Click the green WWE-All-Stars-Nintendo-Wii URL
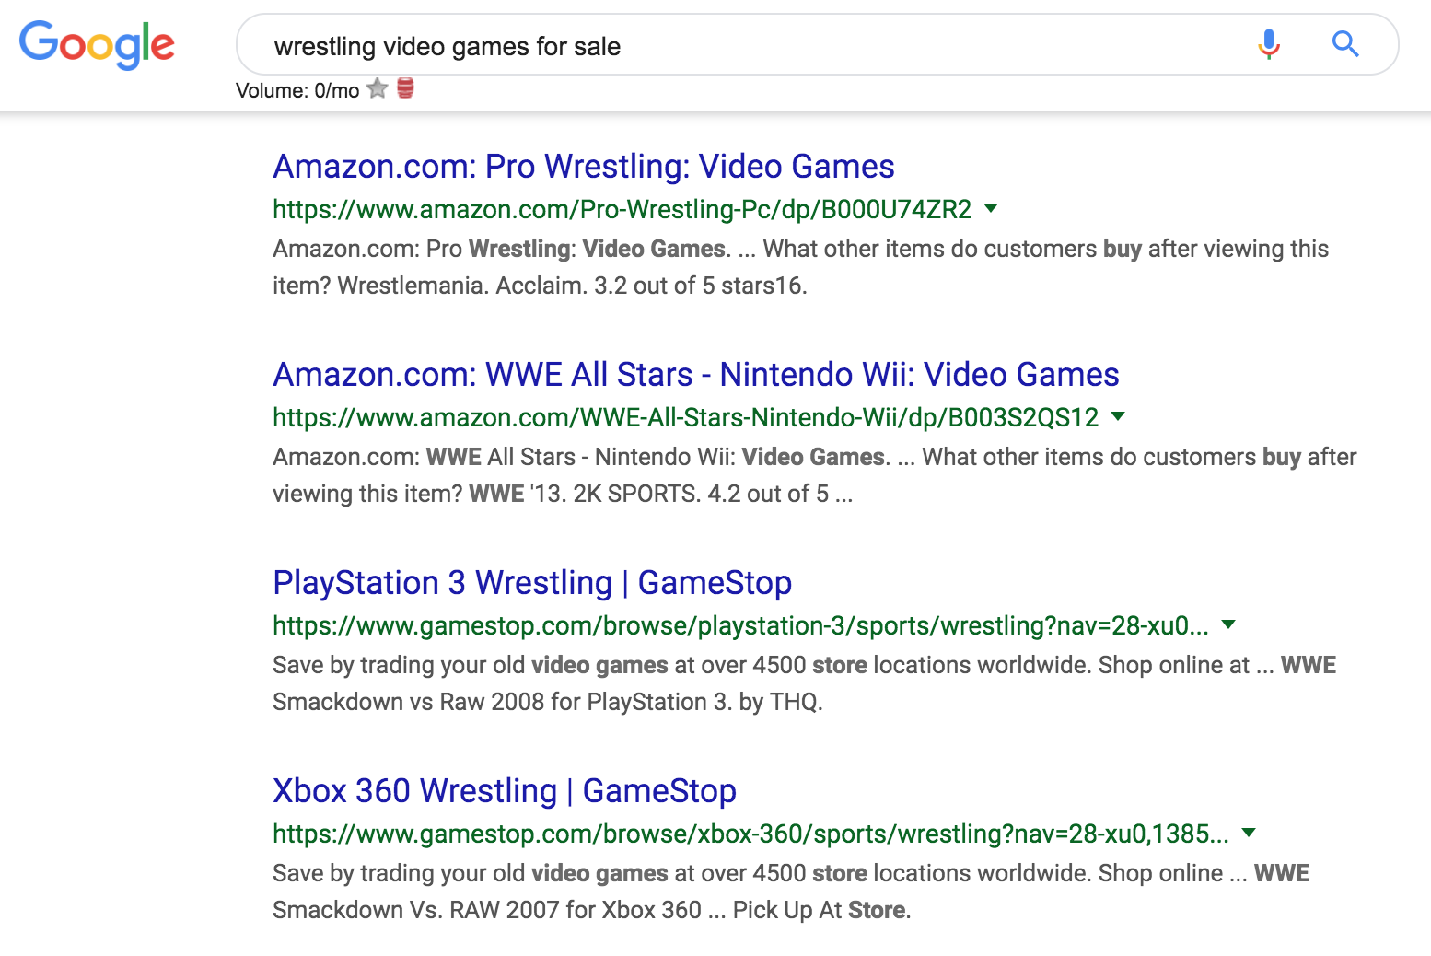The height and width of the screenshot is (956, 1431). pos(685,418)
